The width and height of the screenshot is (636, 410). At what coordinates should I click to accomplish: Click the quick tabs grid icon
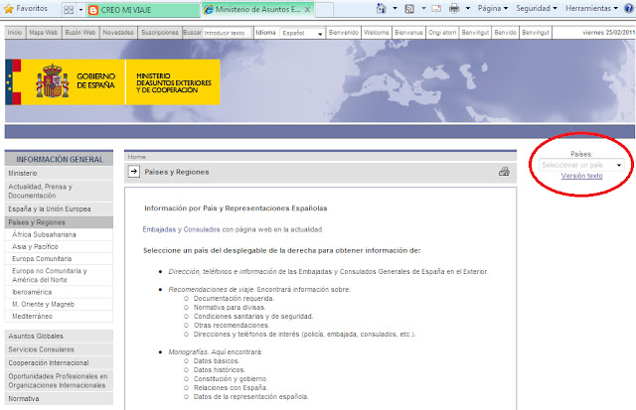click(x=69, y=10)
